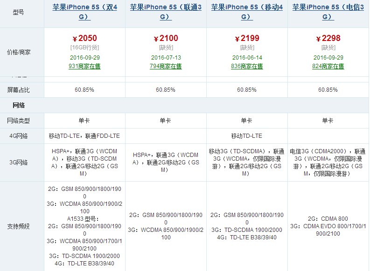Click the A1533 型号 text
370x271 pixels.
click(x=83, y=219)
